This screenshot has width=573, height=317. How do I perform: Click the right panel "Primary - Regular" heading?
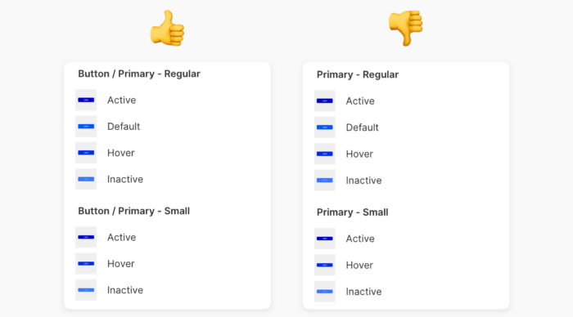click(358, 75)
